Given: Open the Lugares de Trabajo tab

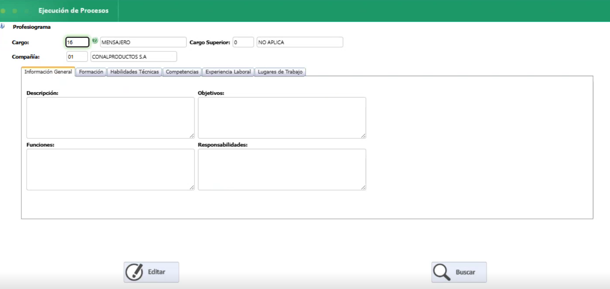Looking at the screenshot, I should pos(280,72).
